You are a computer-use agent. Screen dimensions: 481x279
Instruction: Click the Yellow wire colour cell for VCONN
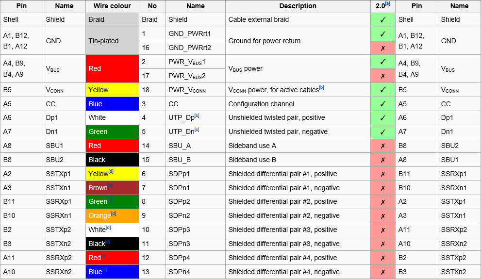111,90
